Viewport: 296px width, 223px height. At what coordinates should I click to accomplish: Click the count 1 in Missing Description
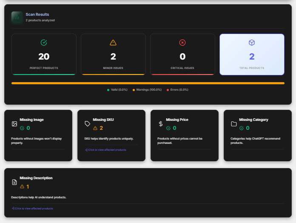click(28, 187)
